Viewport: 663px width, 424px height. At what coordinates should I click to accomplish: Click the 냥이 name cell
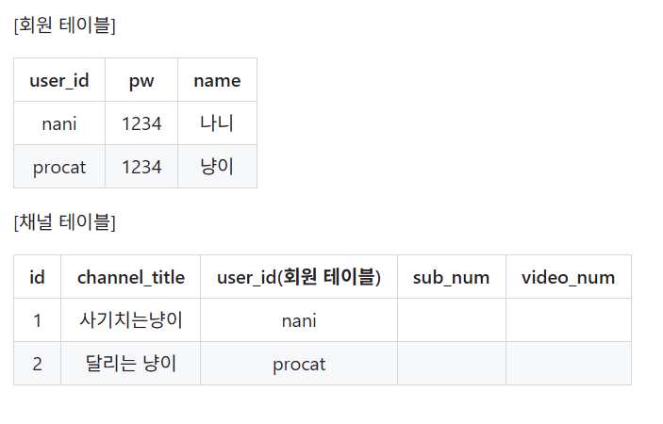(217, 167)
